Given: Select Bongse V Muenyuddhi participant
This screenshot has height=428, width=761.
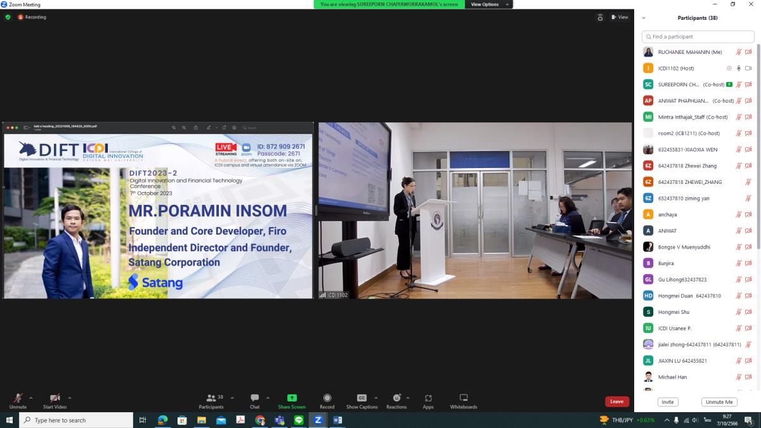Looking at the screenshot, I should click(697, 247).
